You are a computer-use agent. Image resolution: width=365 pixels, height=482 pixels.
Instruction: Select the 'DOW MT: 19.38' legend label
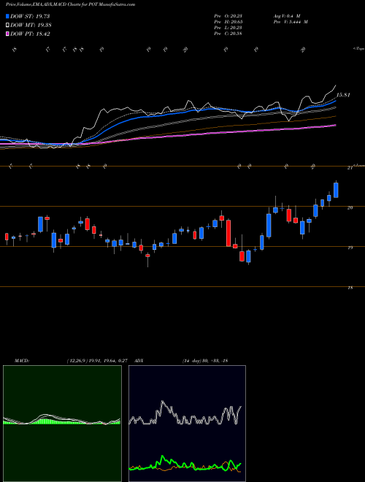[31, 26]
